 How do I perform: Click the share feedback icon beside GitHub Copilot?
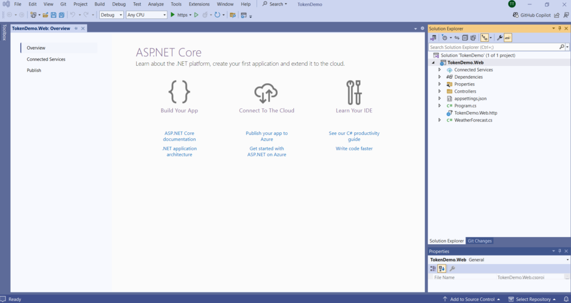[x=557, y=15]
